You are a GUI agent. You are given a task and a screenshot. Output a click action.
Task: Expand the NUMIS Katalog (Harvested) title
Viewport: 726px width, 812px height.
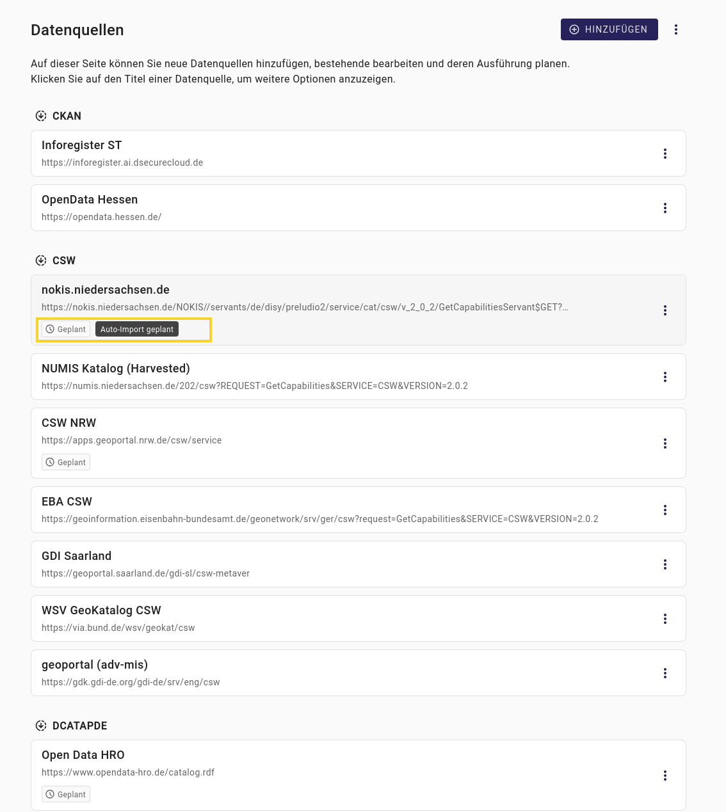[116, 369]
